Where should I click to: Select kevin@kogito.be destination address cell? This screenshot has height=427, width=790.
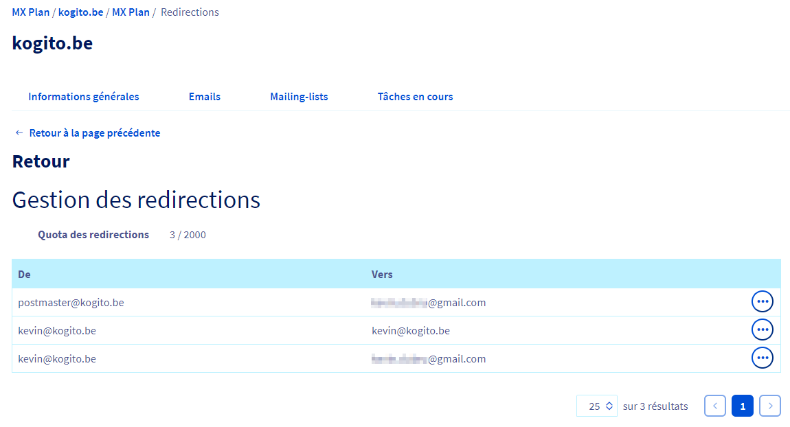411,331
